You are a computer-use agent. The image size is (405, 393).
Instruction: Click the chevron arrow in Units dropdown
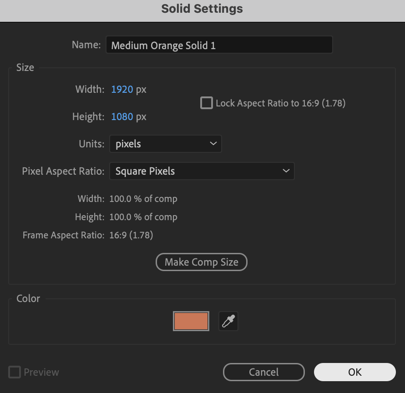[x=213, y=144]
